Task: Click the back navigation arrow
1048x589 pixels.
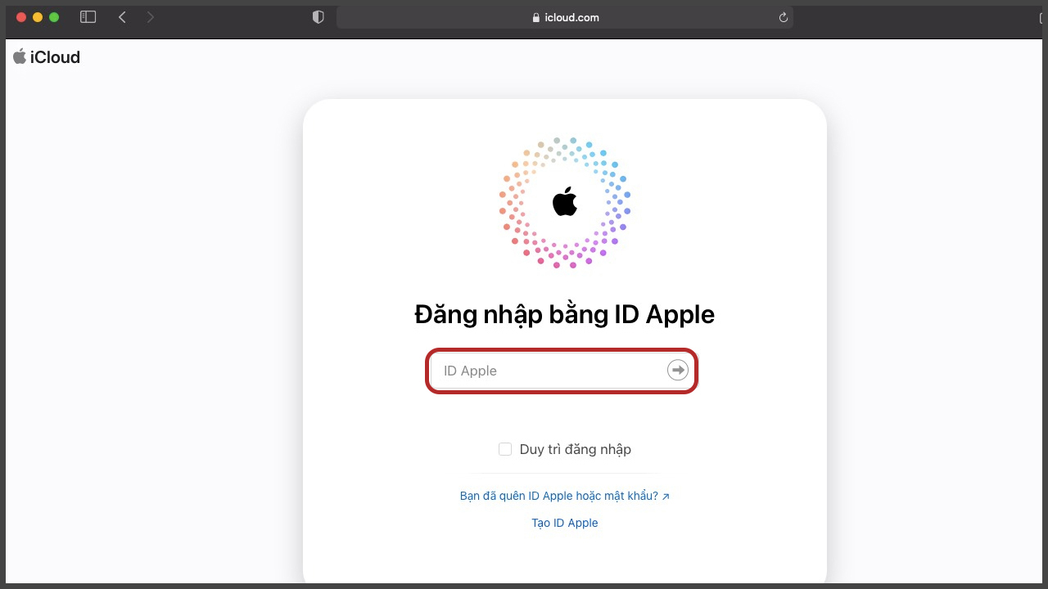Action: point(122,16)
